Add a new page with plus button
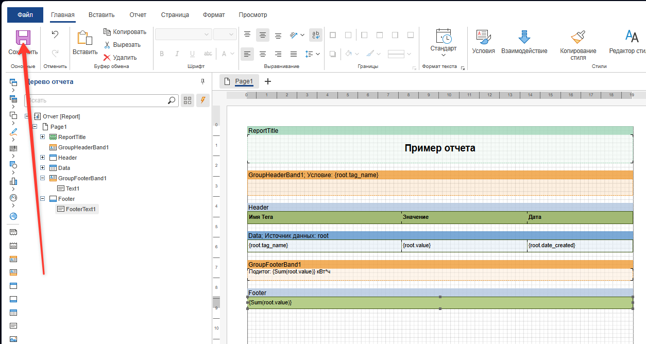 click(x=267, y=81)
